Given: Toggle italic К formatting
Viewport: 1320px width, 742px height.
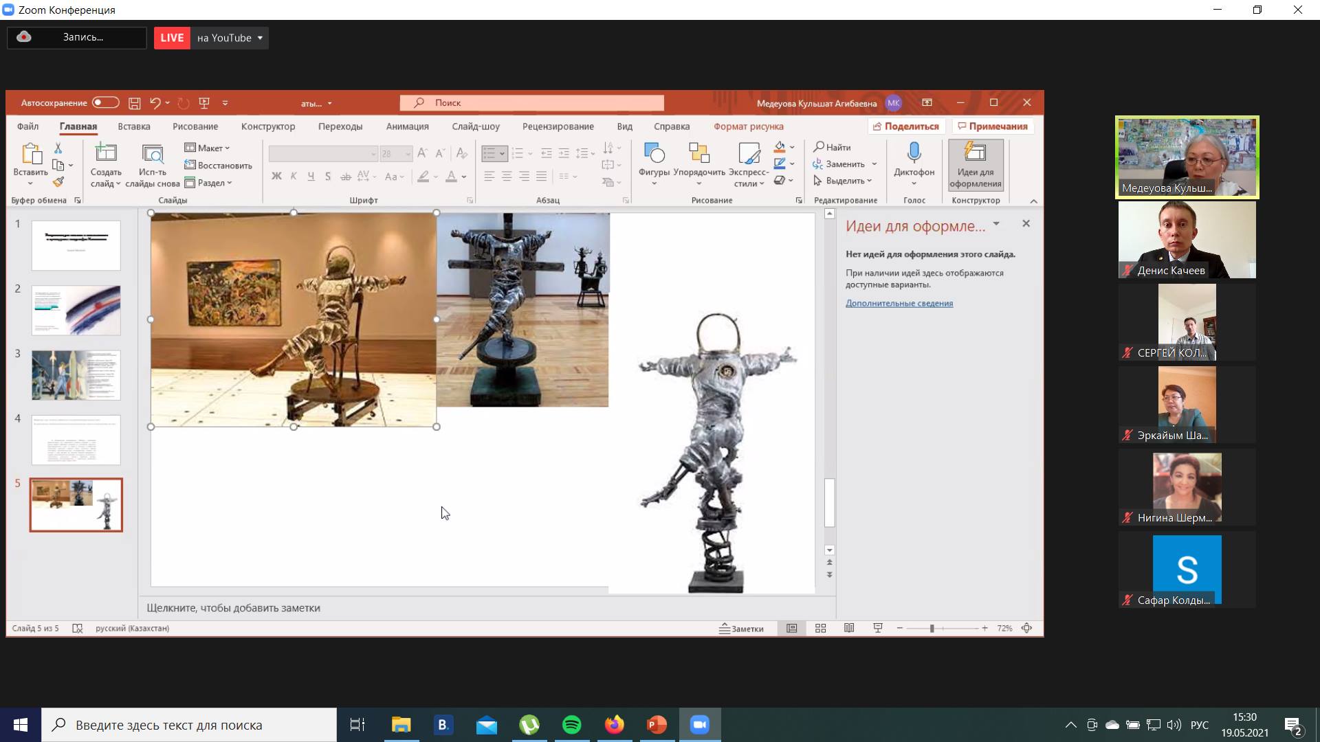Looking at the screenshot, I should pyautogui.click(x=294, y=177).
